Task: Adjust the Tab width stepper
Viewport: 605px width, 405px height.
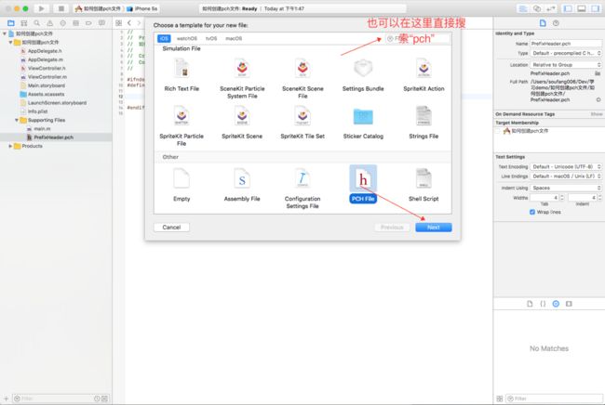Action: [562, 198]
